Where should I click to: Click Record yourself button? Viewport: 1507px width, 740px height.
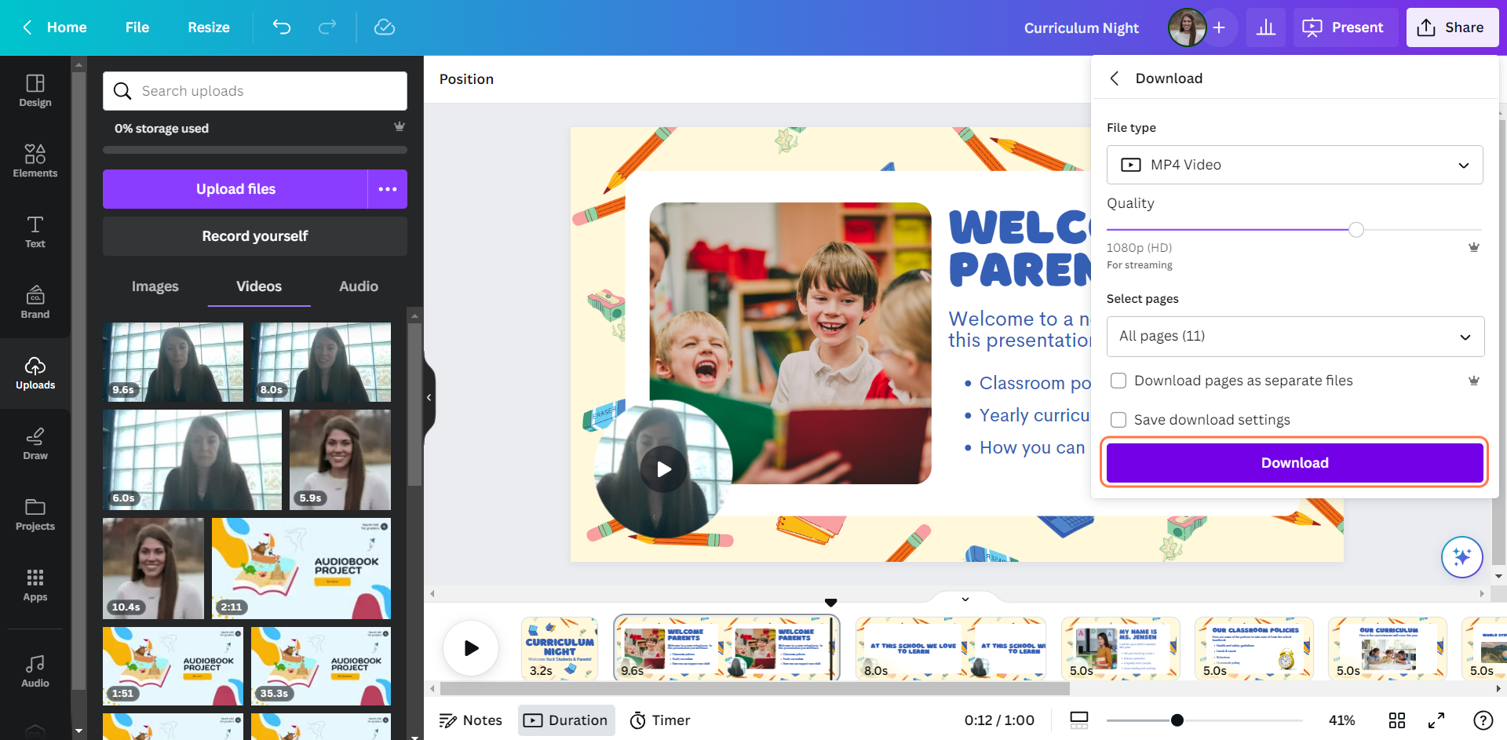click(x=255, y=236)
